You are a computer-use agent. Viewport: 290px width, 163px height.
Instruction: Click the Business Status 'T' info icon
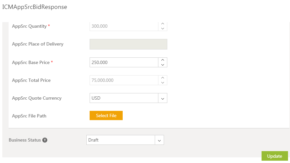coord(45,140)
